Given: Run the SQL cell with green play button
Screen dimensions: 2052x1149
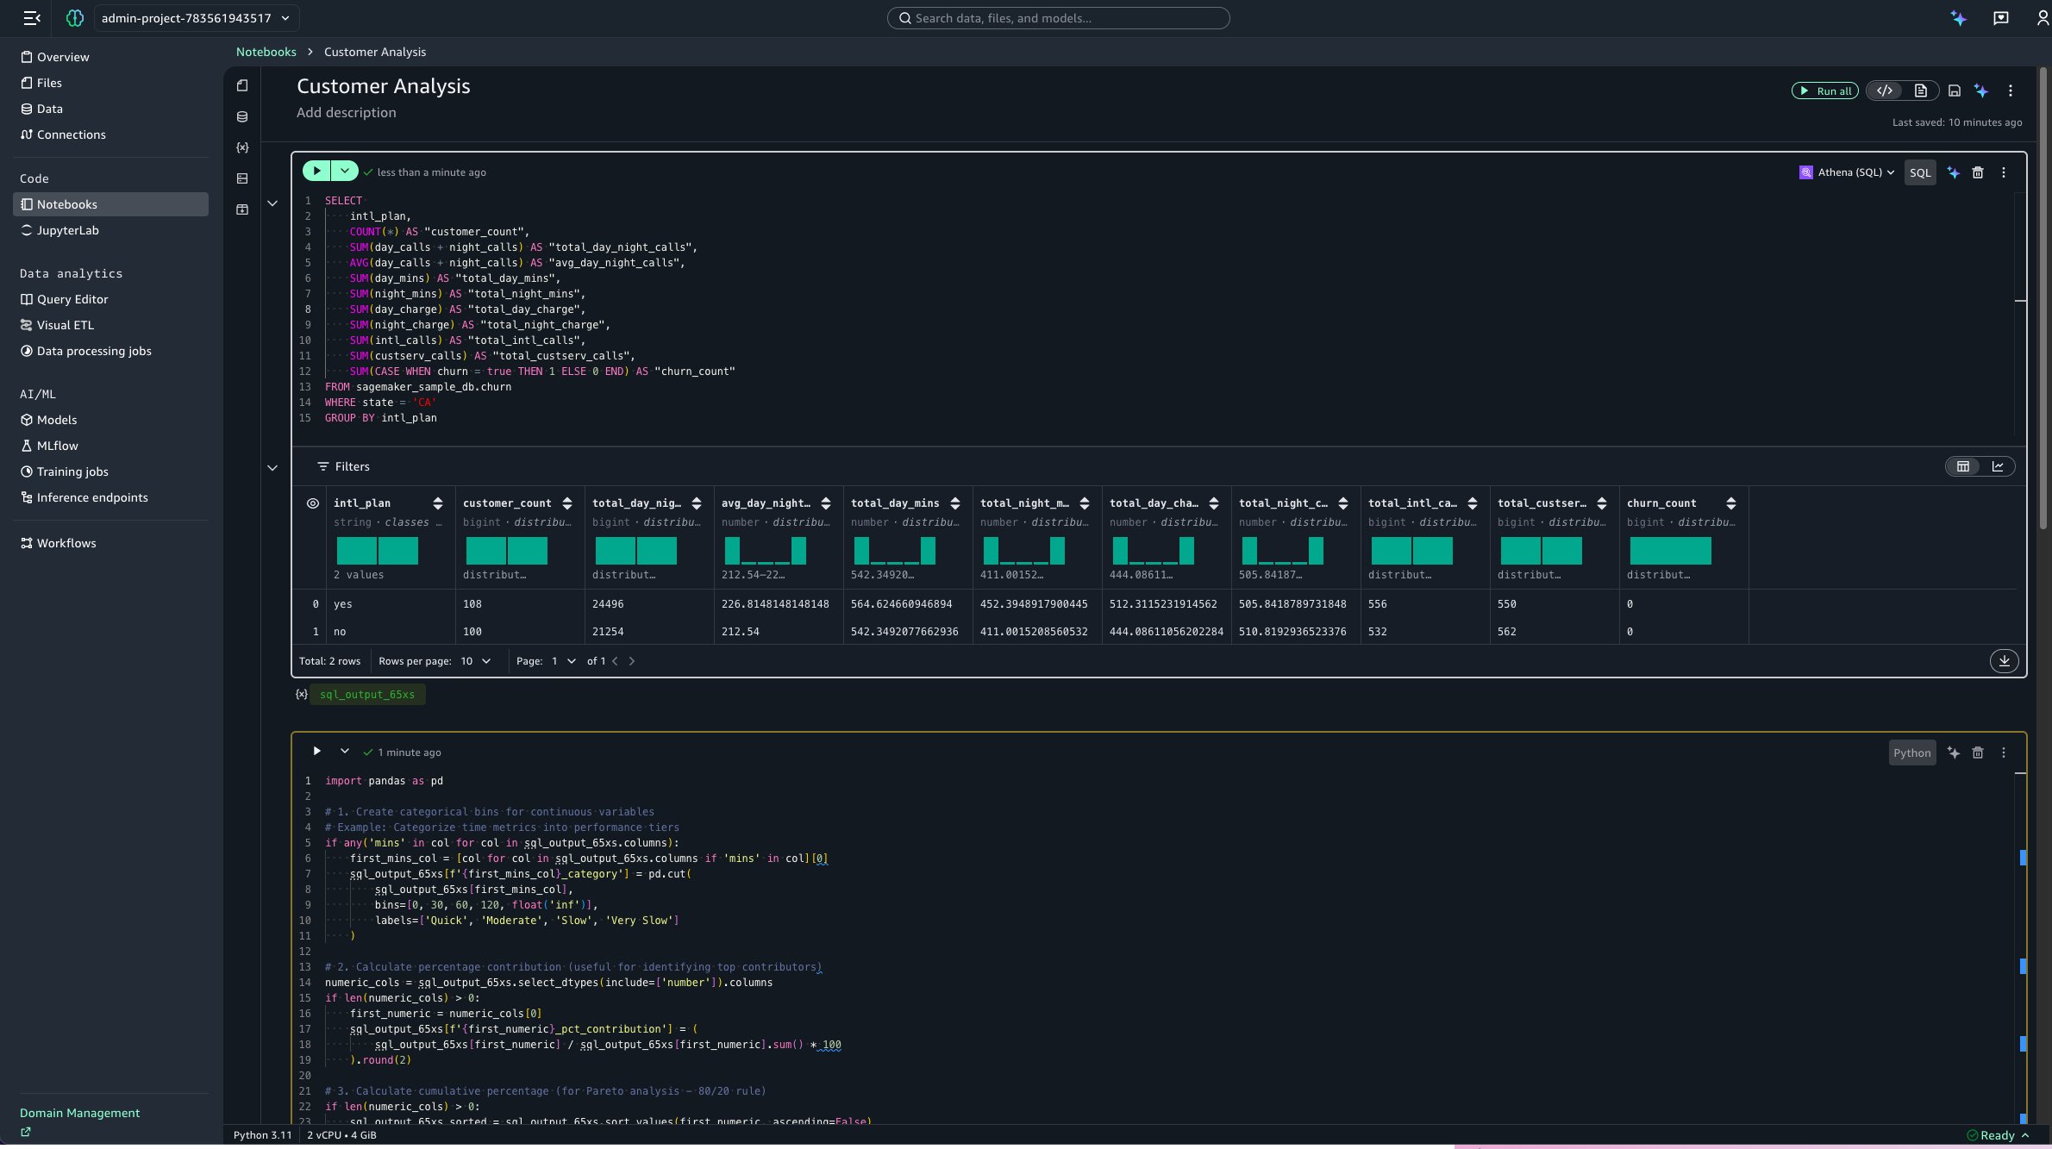Looking at the screenshot, I should click(x=316, y=172).
